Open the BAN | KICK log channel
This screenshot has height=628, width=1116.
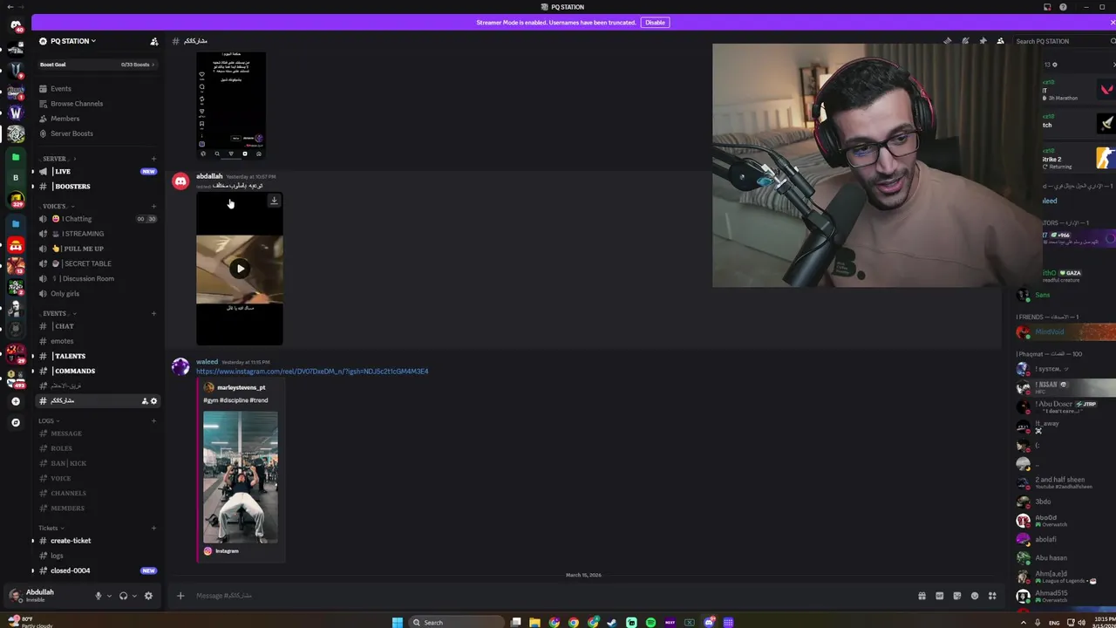tap(97, 463)
